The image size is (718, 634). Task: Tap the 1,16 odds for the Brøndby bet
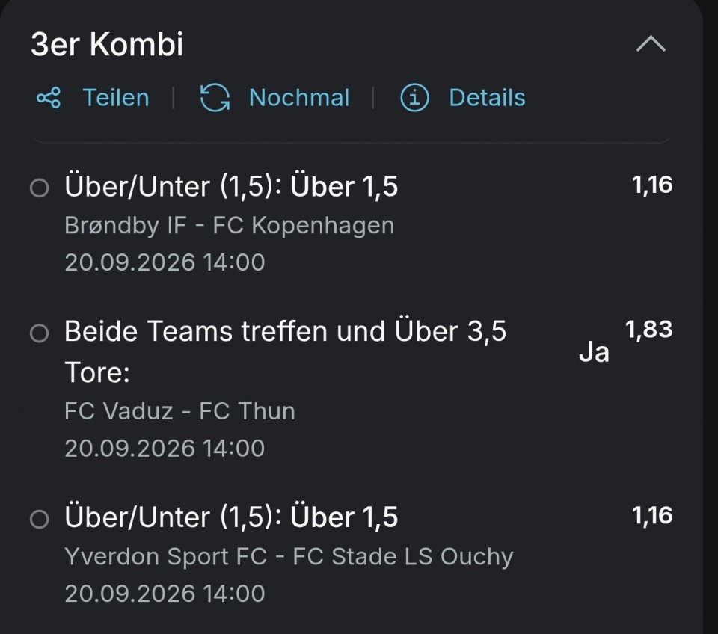652,185
